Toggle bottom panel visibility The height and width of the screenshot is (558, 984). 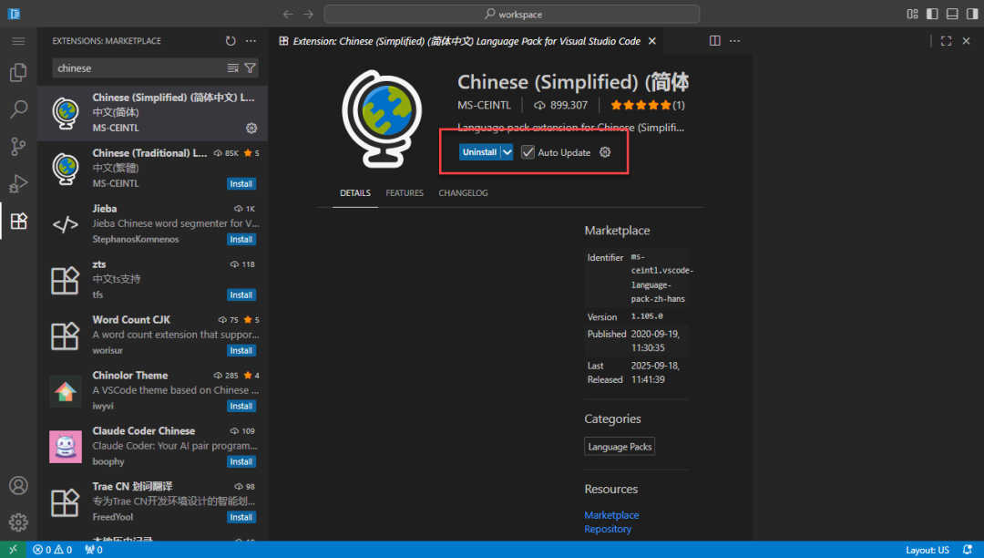(952, 14)
